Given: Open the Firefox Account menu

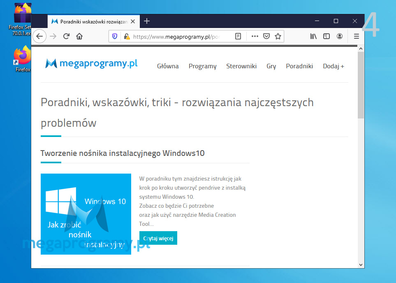Looking at the screenshot, I should tap(340, 36).
